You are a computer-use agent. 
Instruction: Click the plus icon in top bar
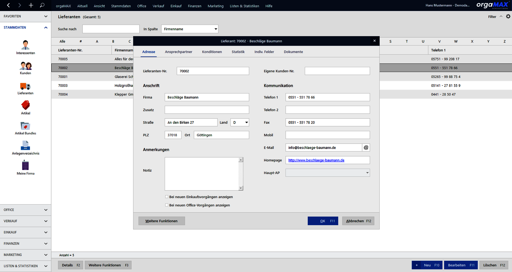(x=31, y=5)
